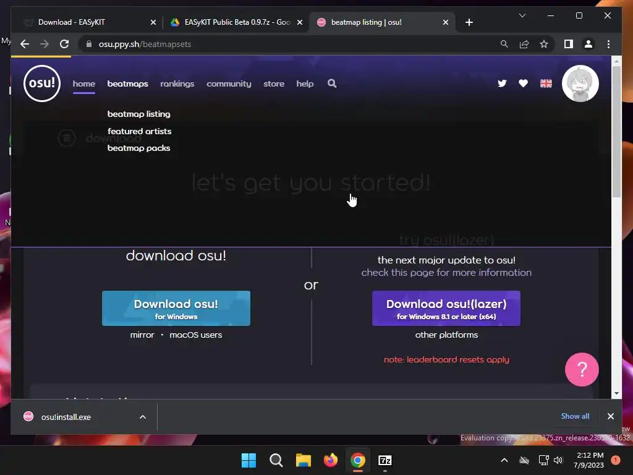This screenshot has width=633, height=475.
Task: Toggle the Chrome side panel icon
Action: [569, 44]
